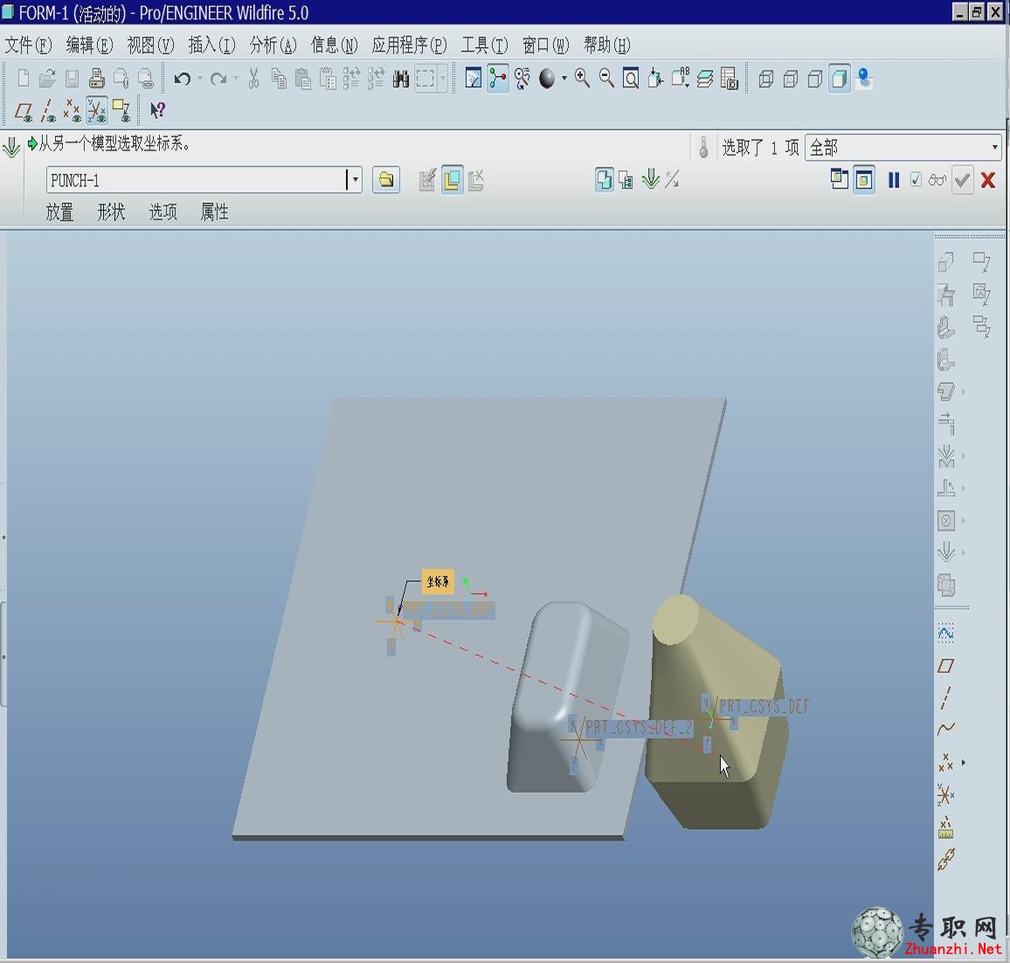This screenshot has height=963, width=1010.
Task: Toggle punch model in main window
Action: coord(864,180)
